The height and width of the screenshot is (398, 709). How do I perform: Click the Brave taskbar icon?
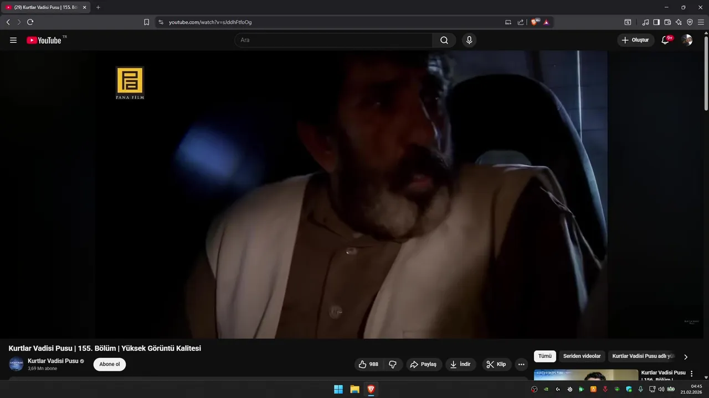[x=371, y=389]
